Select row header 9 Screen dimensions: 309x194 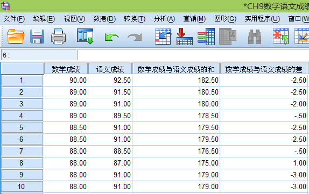point(22,175)
